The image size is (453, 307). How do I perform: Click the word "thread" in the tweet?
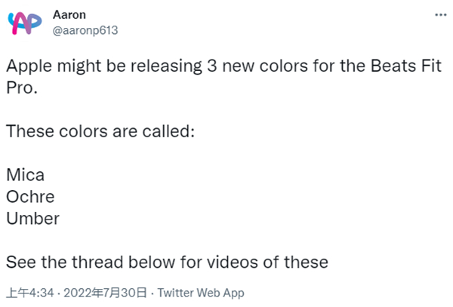(x=95, y=262)
